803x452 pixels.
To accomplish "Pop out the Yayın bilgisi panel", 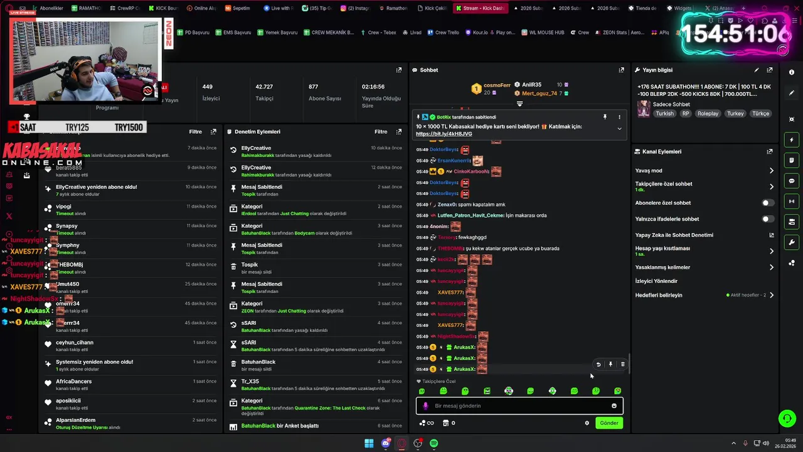I will (x=770, y=70).
